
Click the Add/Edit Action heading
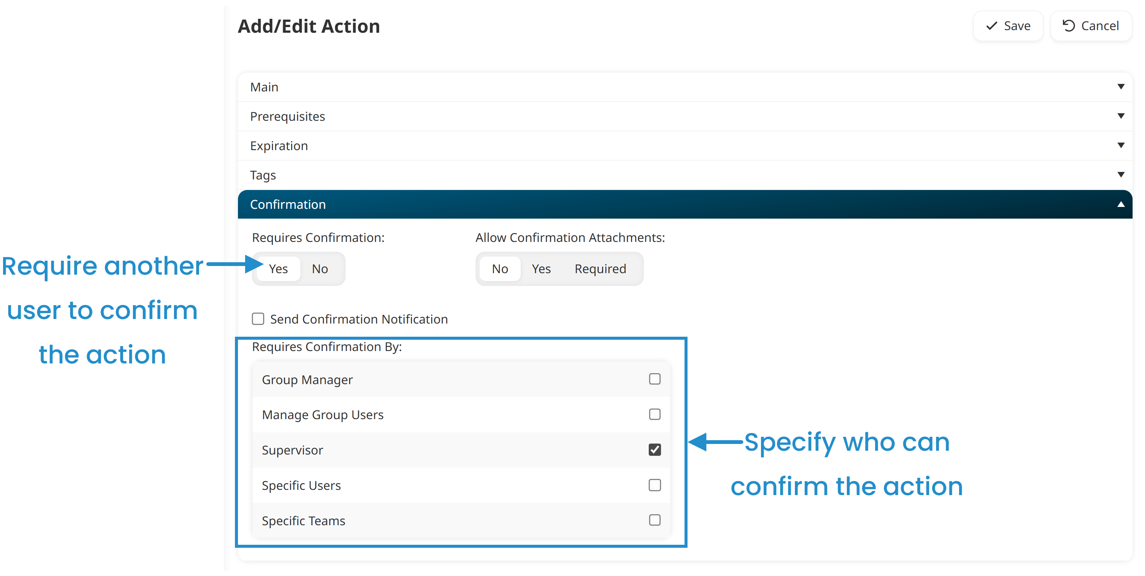[x=309, y=26]
